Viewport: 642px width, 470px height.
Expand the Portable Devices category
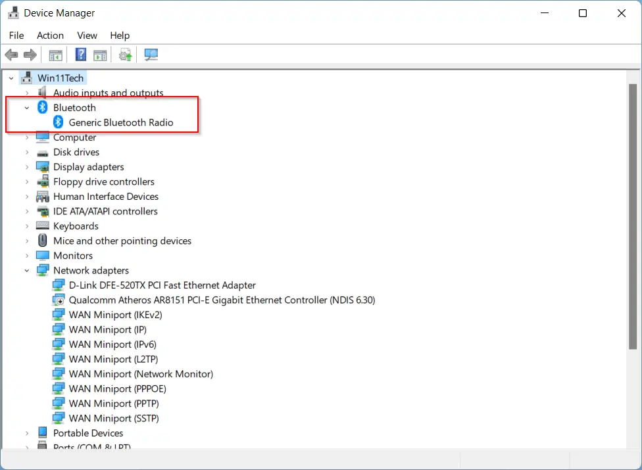click(27, 433)
